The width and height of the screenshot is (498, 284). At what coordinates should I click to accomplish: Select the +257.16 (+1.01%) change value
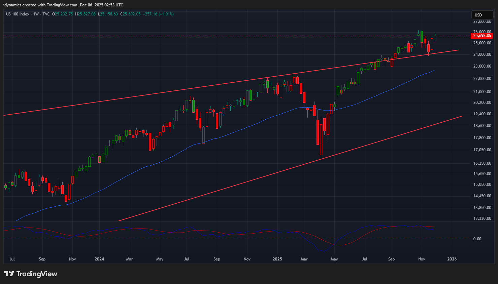tap(158, 14)
